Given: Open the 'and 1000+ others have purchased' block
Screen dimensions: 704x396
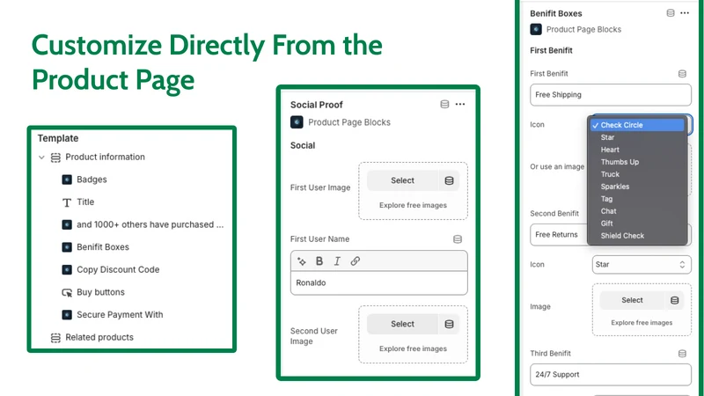Looking at the screenshot, I should 150,224.
